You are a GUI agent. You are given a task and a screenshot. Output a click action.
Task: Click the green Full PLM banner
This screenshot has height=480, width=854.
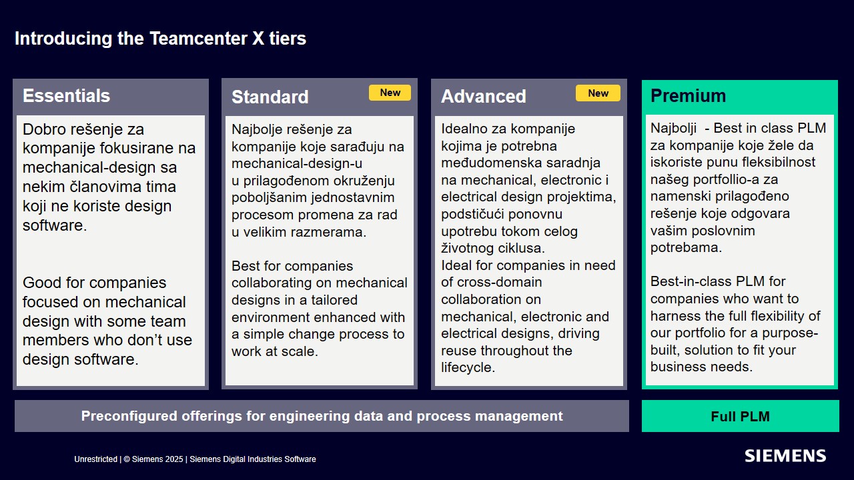coord(740,417)
